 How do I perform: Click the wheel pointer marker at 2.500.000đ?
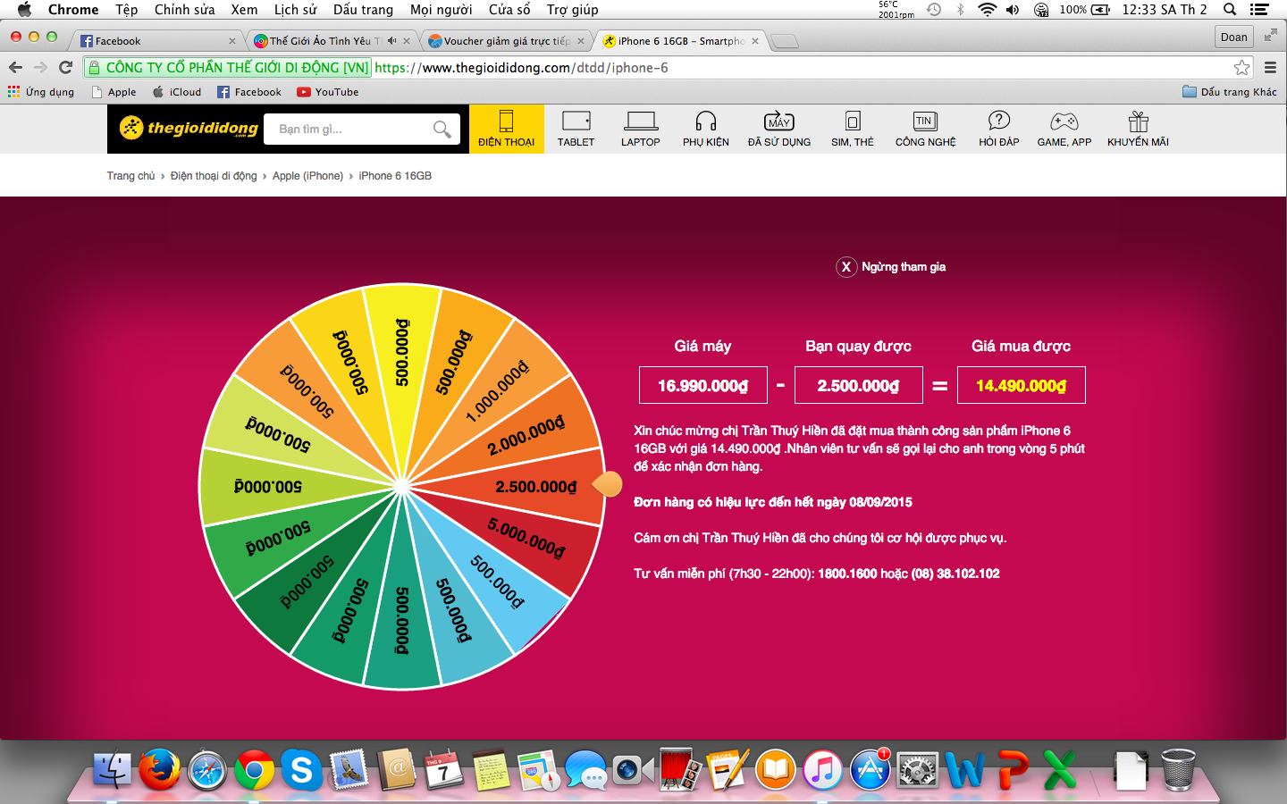608,484
